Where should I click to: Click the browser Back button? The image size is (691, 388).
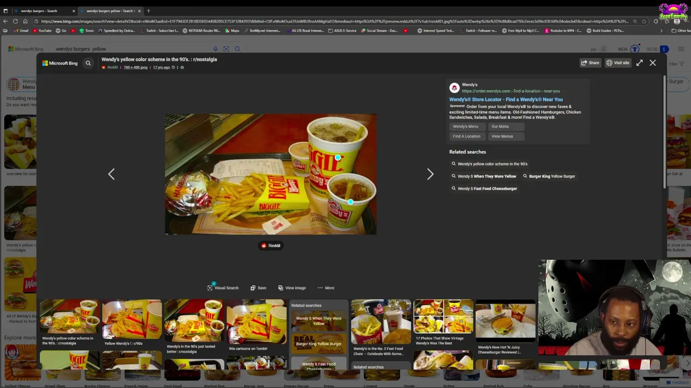coord(5,21)
